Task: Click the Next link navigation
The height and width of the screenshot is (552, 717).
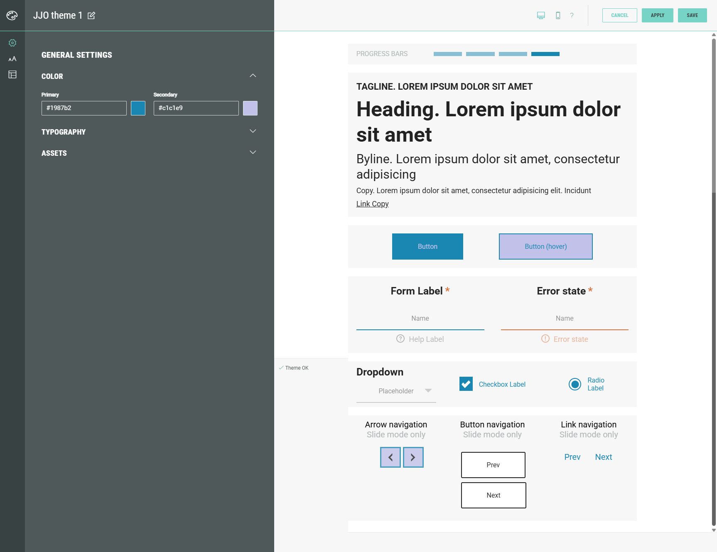Action: pyautogui.click(x=603, y=457)
